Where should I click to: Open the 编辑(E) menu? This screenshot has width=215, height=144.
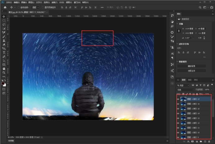click(x=16, y=2)
